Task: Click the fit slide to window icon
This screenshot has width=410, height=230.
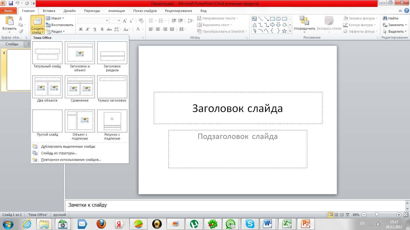Action: tap(406, 215)
